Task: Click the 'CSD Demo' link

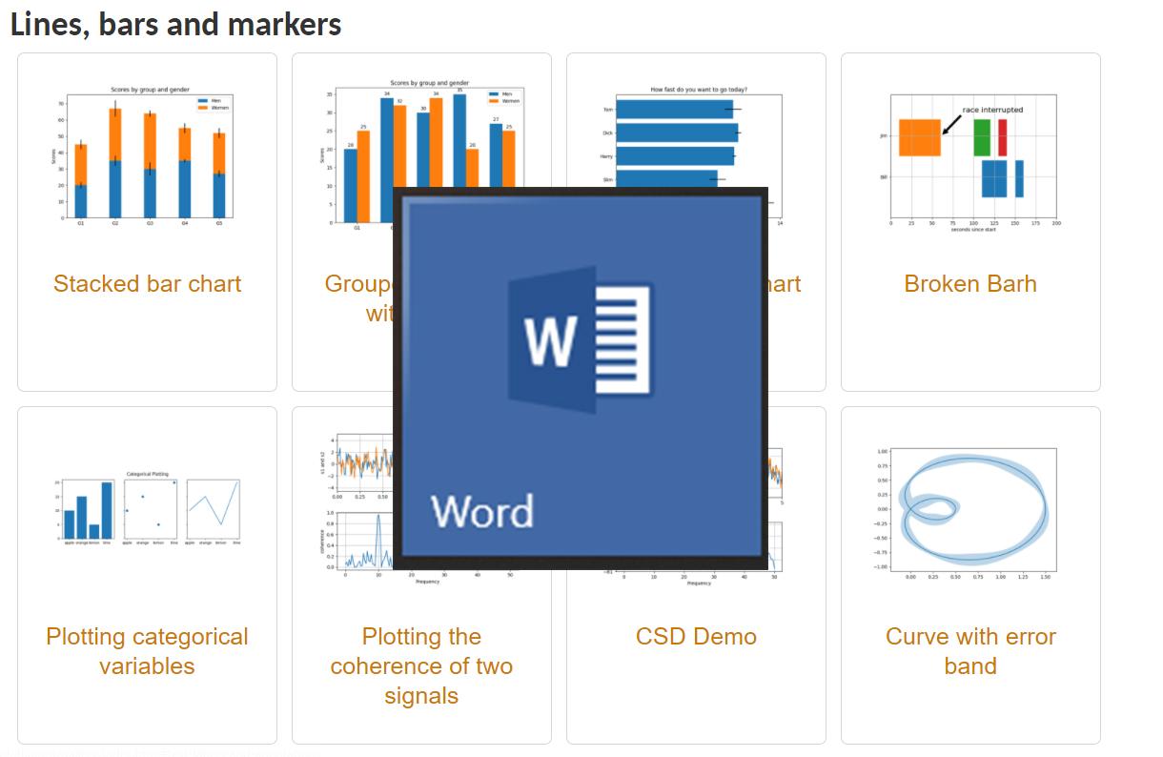Action: click(696, 637)
